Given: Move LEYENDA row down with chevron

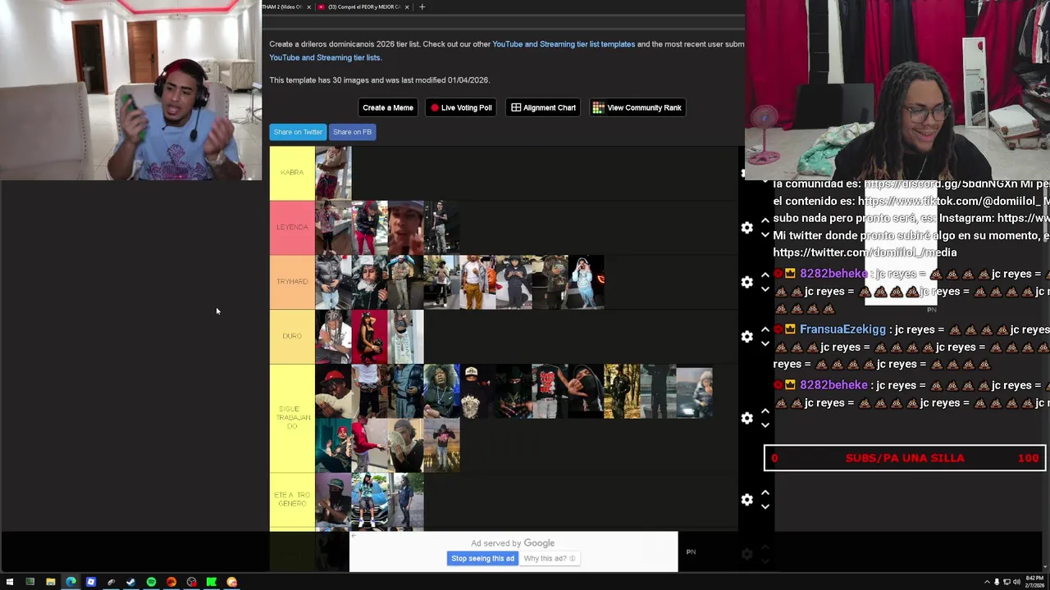Looking at the screenshot, I should (765, 235).
